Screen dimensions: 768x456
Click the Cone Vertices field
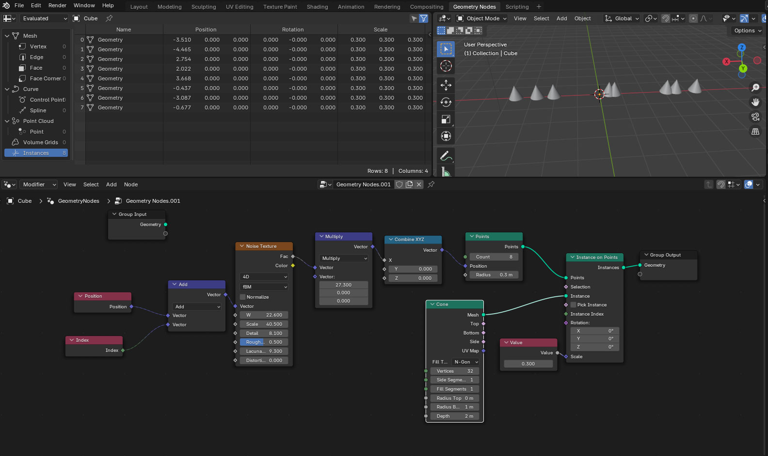(454, 371)
